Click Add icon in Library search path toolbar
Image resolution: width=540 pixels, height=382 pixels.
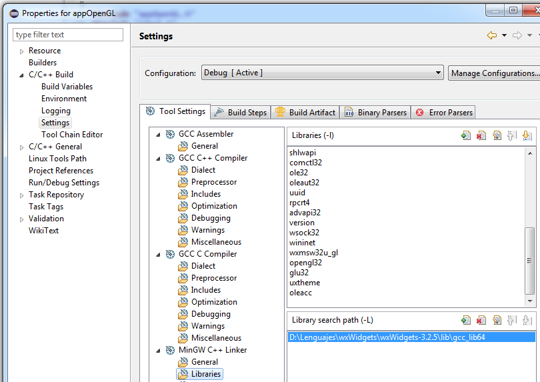[x=466, y=320]
